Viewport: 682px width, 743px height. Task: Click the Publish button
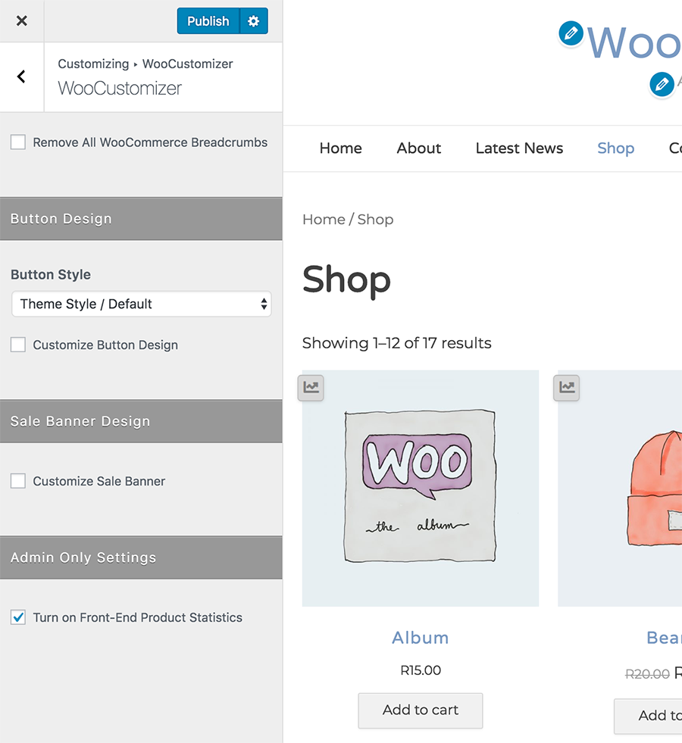click(208, 21)
